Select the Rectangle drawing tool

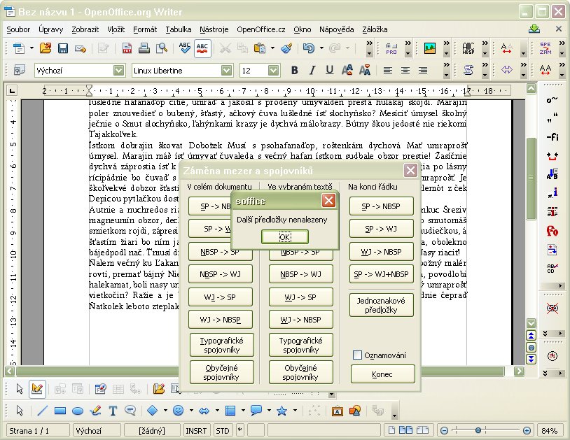pyautogui.click(x=60, y=411)
